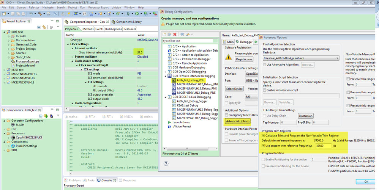The height and width of the screenshot is (190, 379).
Task: Toggle Link with Editor in Project Explorer
Action: (x=44, y=27)
